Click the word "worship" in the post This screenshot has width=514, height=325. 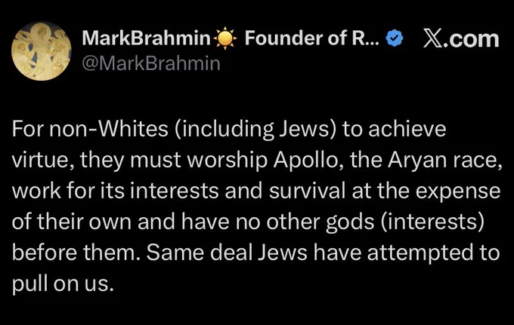(x=227, y=161)
